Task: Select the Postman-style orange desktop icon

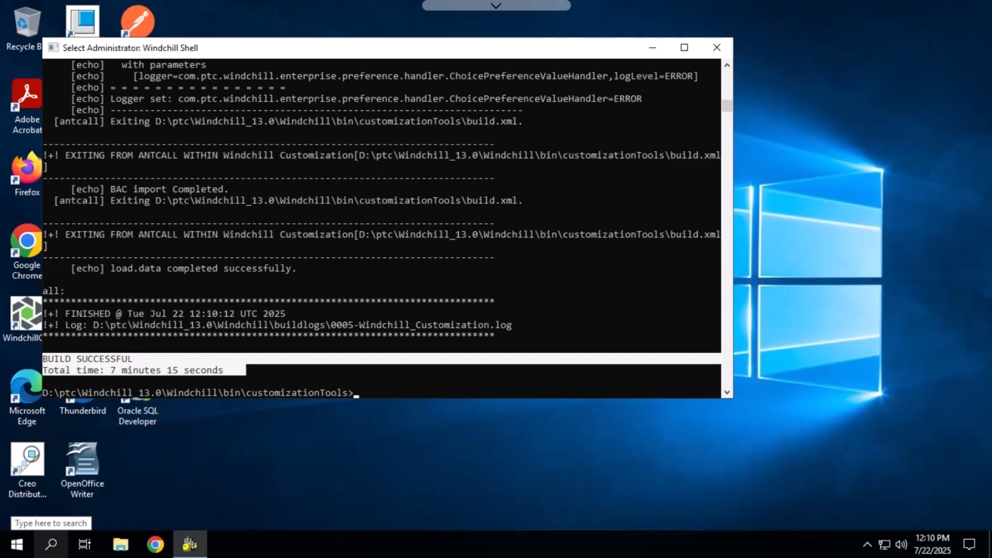Action: coord(137,21)
